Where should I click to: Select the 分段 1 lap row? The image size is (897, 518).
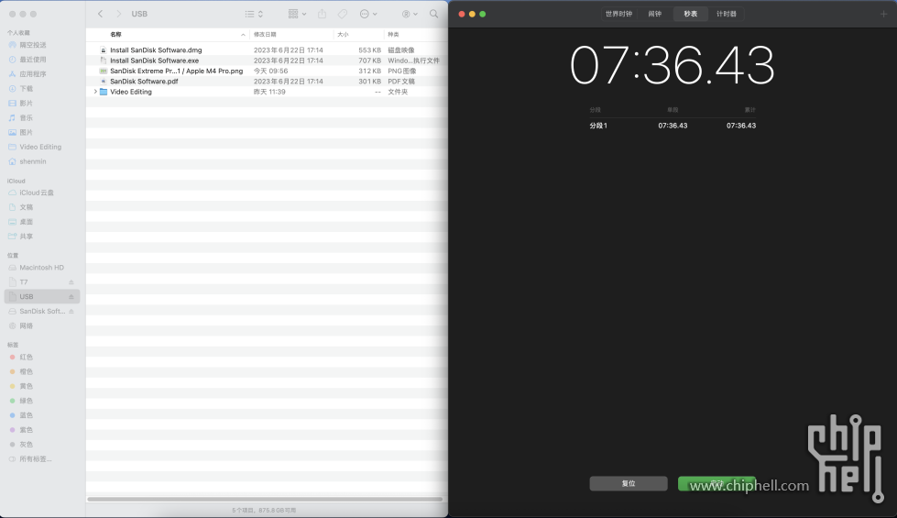pyautogui.click(x=673, y=126)
